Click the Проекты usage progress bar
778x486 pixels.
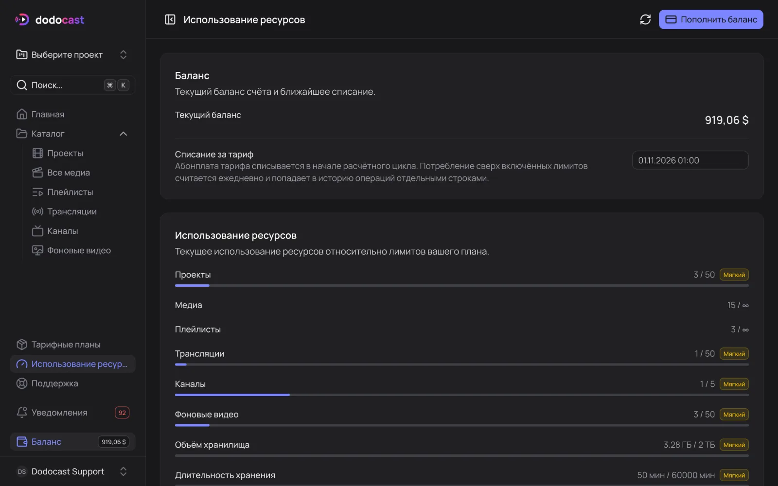click(x=461, y=285)
